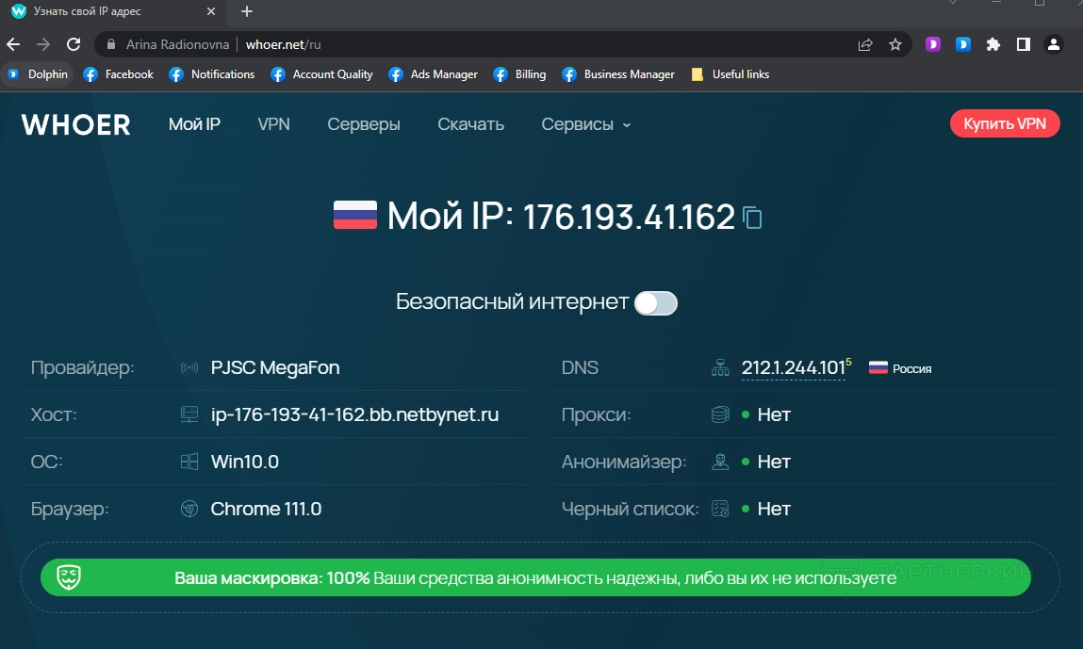
Task: Click the padlock site info icon
Action: [x=110, y=44]
